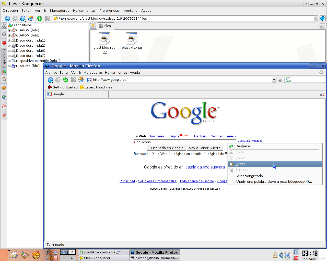Click Konqueror's blue Back arrow button

[7, 18]
